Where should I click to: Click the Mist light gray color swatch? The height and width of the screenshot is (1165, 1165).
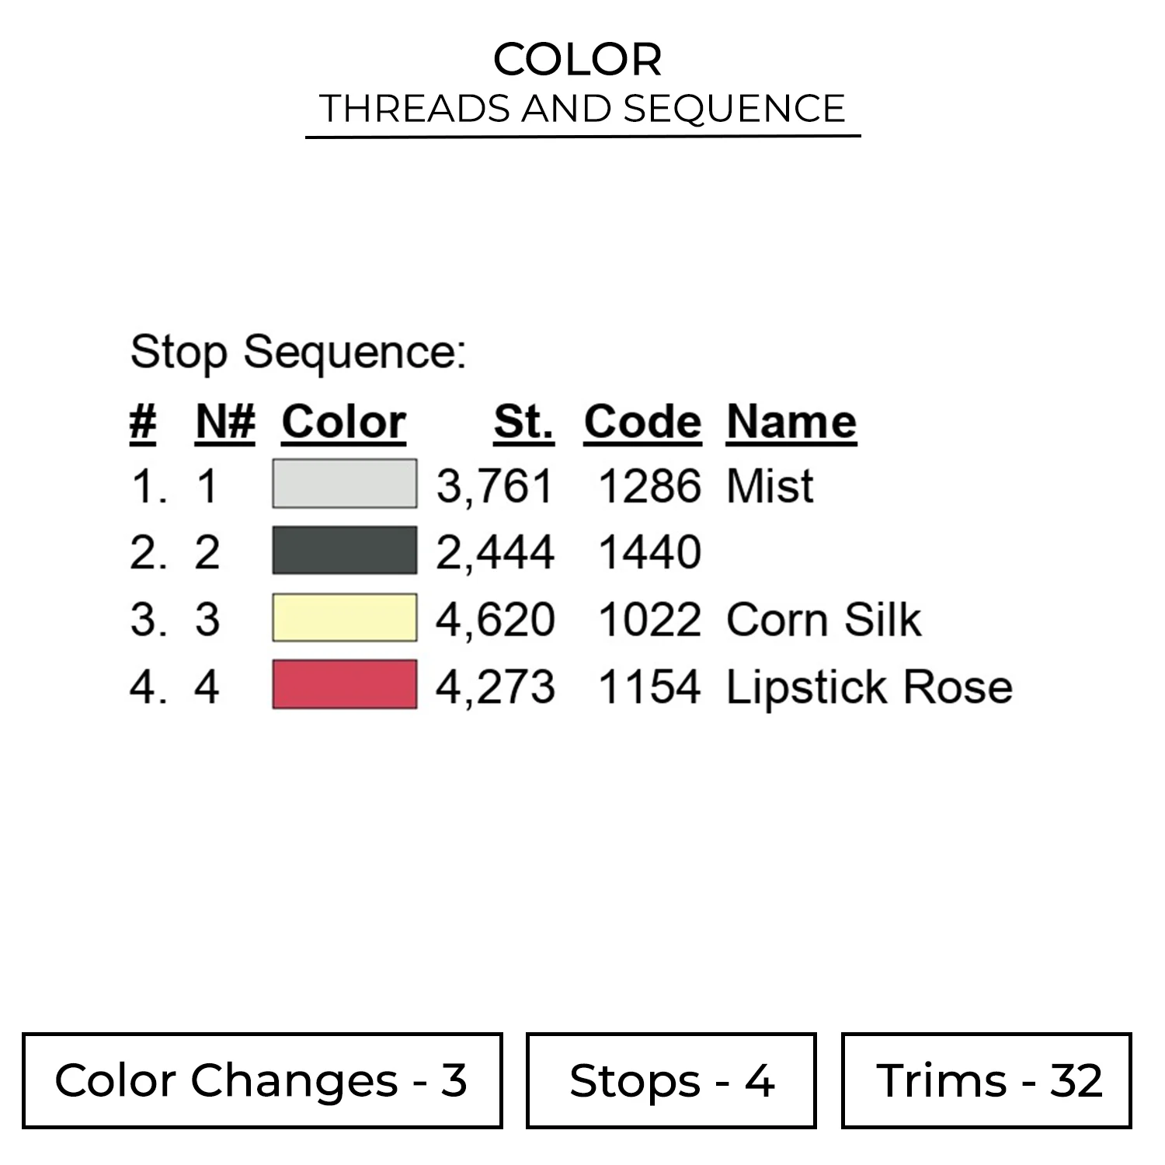(344, 484)
